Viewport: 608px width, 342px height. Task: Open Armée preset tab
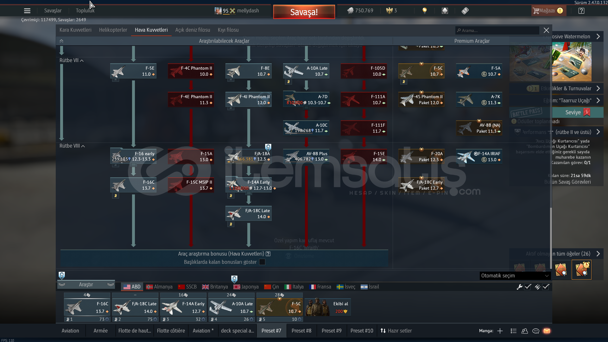pos(101,331)
